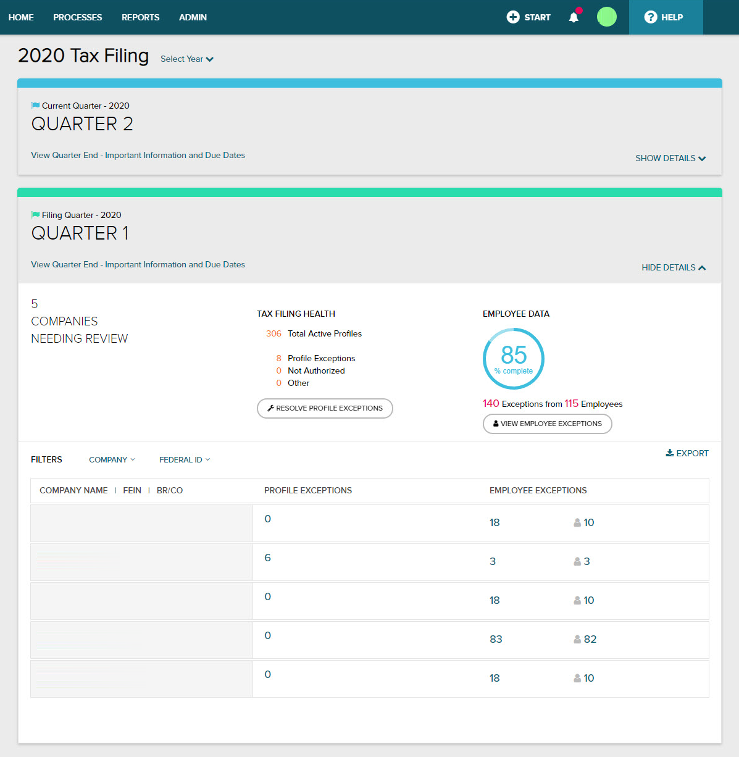The width and height of the screenshot is (739, 757).
Task: Click the notification bell icon
Action: tap(574, 17)
